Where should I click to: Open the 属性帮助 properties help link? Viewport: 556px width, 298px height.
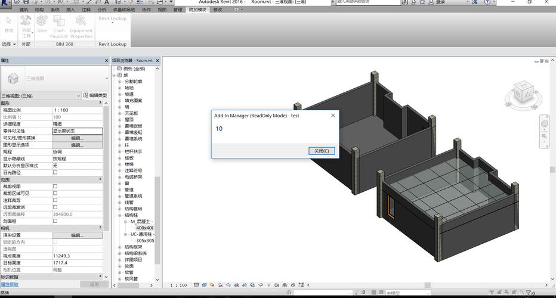10,284
